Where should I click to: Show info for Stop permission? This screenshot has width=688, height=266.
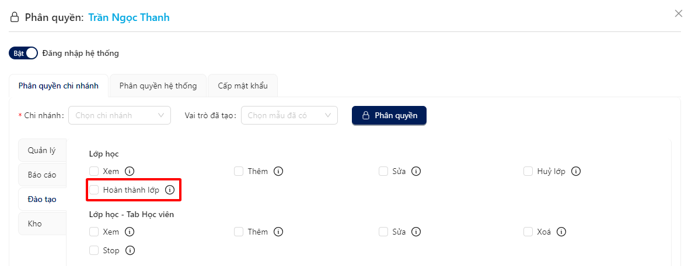[130, 250]
